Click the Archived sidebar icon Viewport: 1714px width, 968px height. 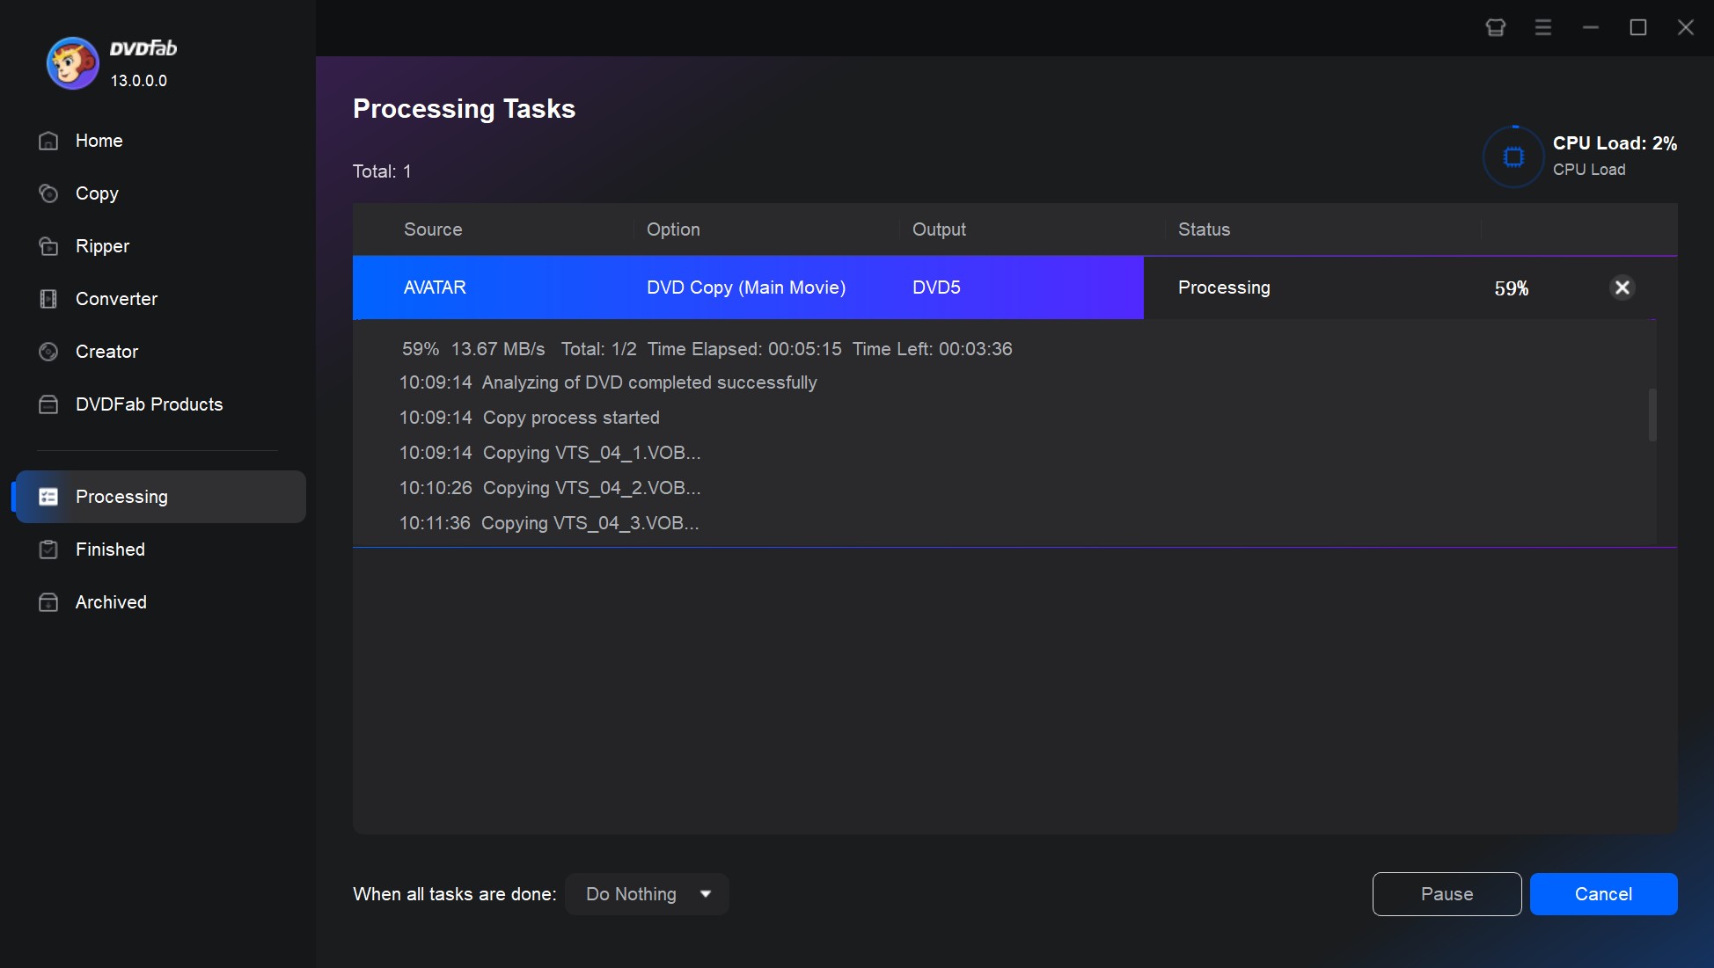pos(46,602)
